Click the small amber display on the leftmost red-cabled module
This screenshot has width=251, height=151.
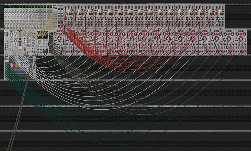pos(70,14)
